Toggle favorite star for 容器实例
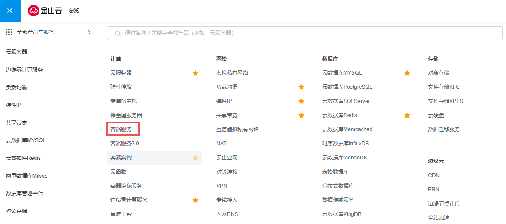The image size is (506, 224). [195, 158]
